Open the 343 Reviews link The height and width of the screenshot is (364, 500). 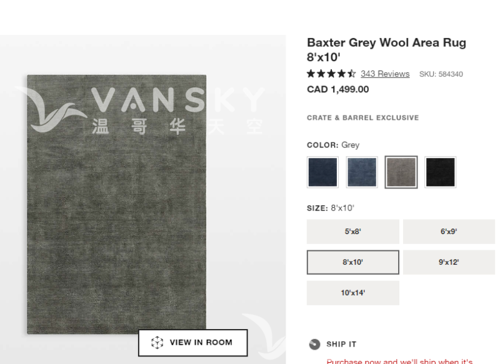tap(385, 74)
